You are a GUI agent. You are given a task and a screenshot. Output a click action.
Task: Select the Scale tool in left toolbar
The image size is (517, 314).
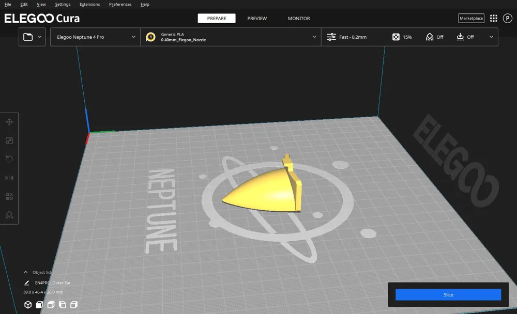point(9,140)
